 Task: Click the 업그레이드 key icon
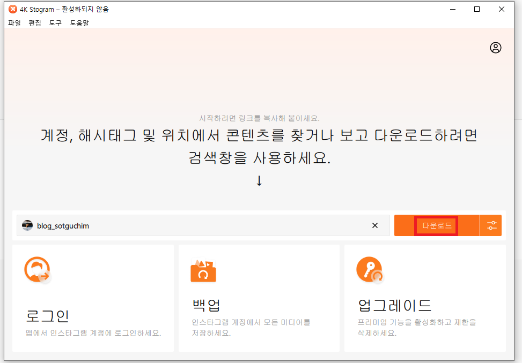pyautogui.click(x=370, y=270)
